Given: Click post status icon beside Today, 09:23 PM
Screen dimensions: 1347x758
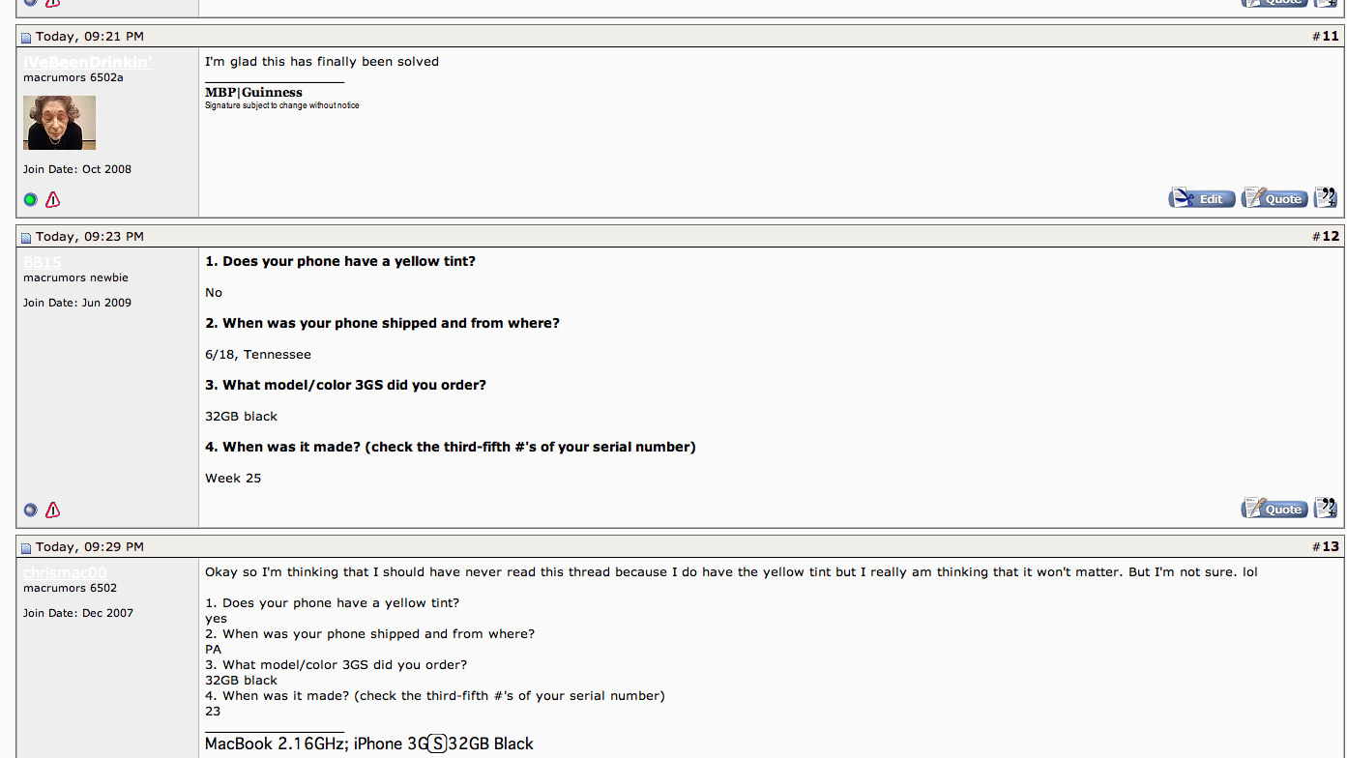Looking at the screenshot, I should tap(26, 238).
